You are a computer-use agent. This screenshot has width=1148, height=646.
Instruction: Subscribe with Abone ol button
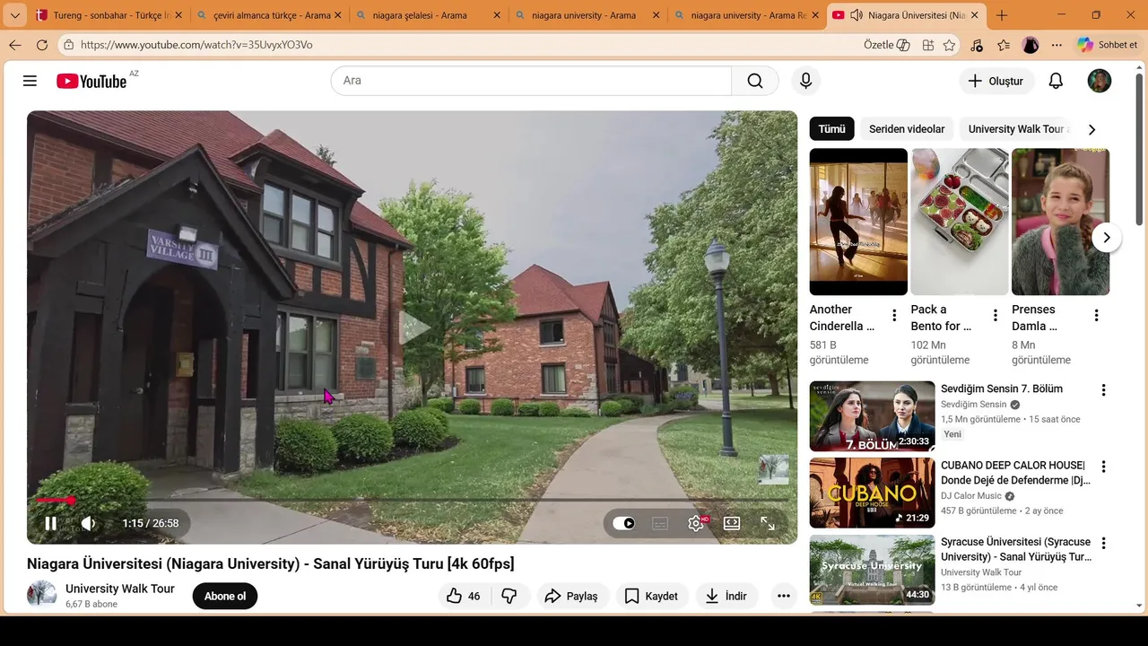225,596
